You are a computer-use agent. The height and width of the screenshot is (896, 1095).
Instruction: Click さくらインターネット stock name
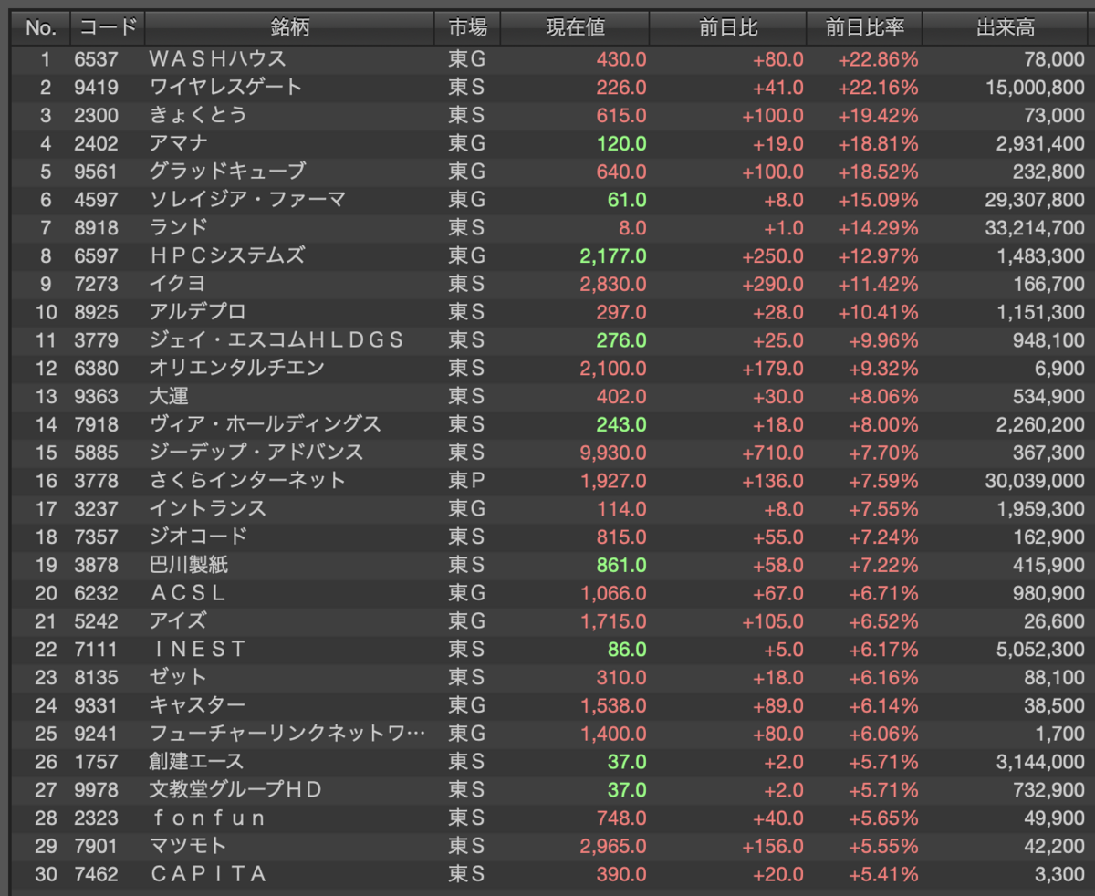pos(247,480)
